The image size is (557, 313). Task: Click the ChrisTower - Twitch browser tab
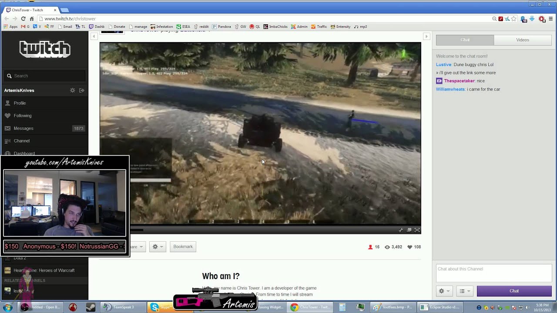click(x=30, y=10)
